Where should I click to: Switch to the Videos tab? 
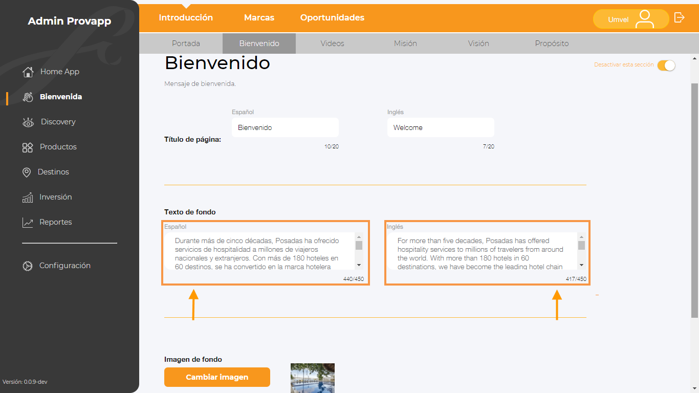point(332,43)
